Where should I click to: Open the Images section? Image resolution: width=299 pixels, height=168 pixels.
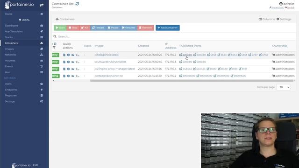pyautogui.click(x=9, y=49)
